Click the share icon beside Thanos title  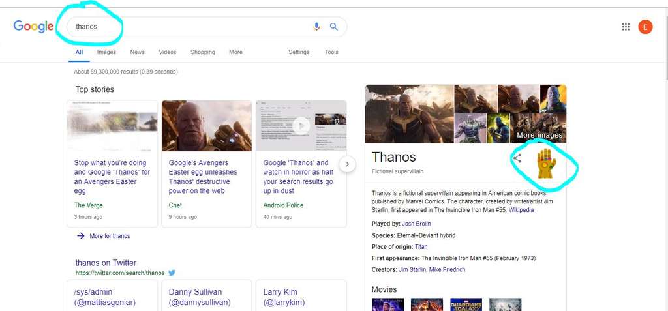[x=517, y=158]
